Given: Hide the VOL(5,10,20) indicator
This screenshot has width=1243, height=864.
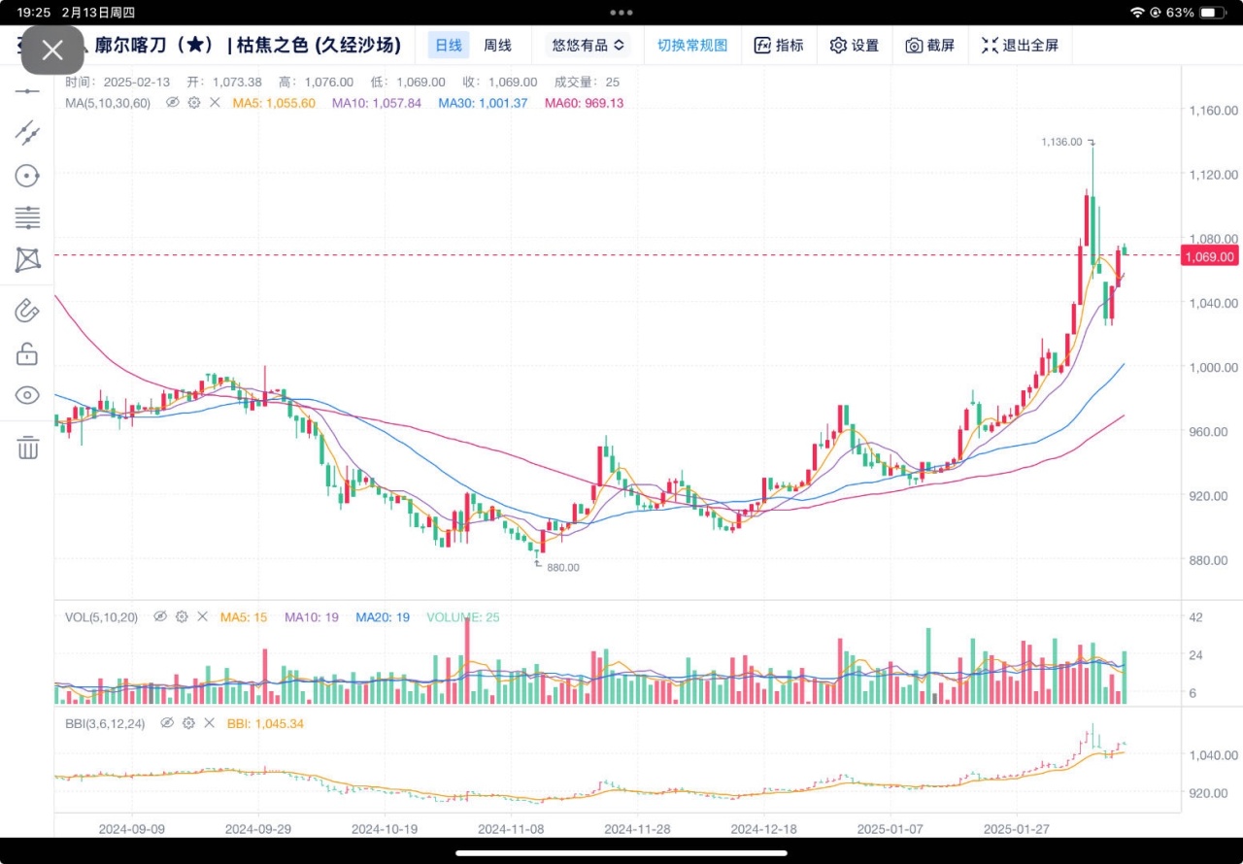Looking at the screenshot, I should coord(160,616).
